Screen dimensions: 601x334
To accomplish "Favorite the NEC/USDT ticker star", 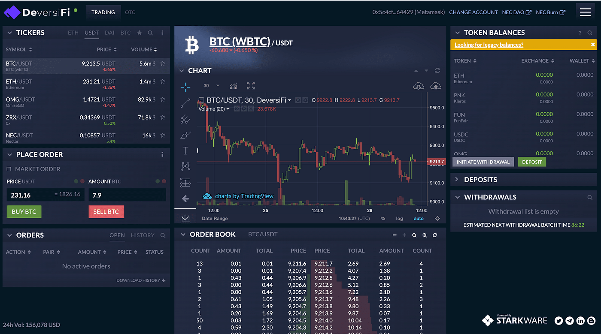I will point(163,135).
